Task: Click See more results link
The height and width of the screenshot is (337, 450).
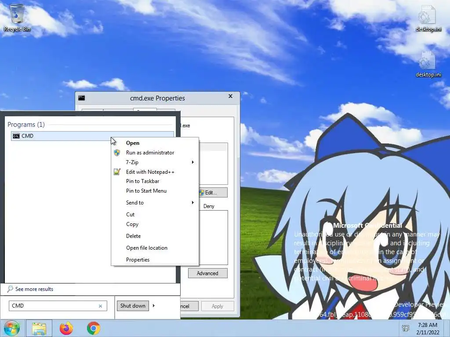Action: 34,289
